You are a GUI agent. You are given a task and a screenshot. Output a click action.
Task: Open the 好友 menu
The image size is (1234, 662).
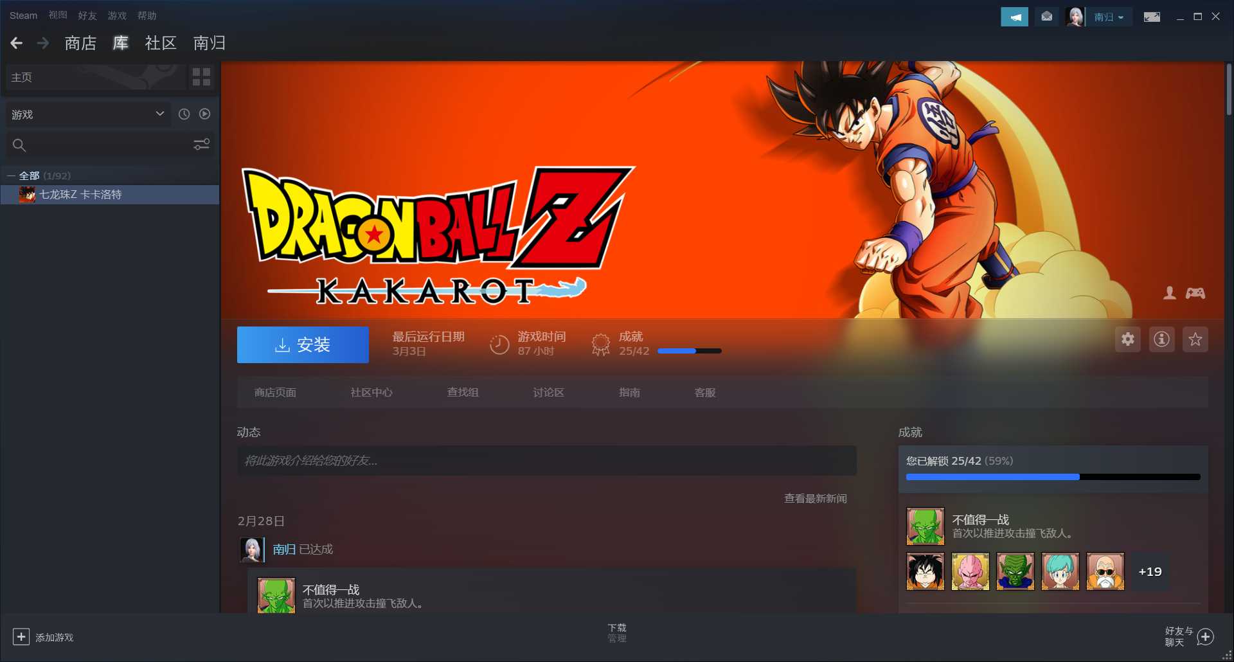pos(87,15)
